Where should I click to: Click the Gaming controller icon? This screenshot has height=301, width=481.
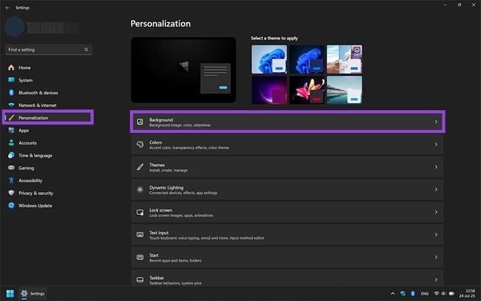click(x=11, y=168)
